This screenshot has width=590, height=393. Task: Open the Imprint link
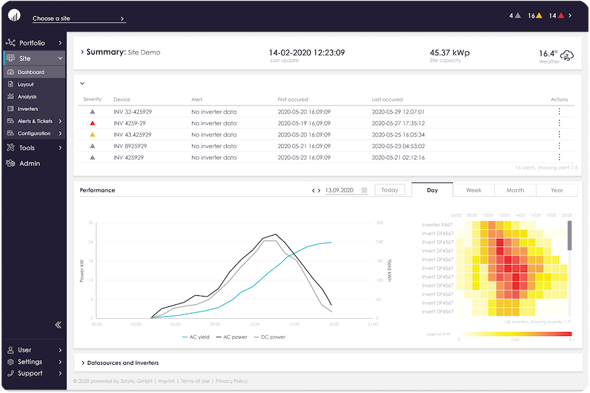point(167,381)
